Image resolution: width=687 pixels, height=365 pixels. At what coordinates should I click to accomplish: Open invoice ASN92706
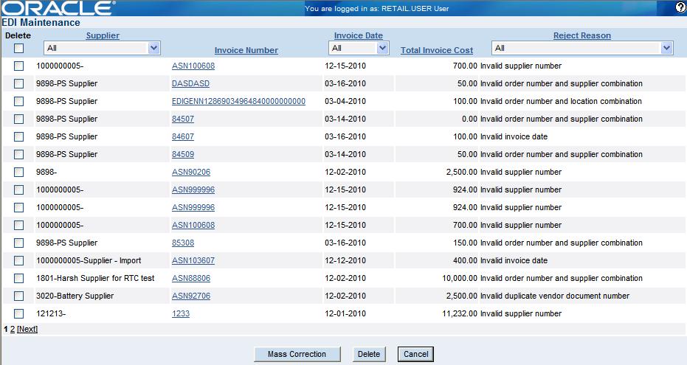[191, 296]
